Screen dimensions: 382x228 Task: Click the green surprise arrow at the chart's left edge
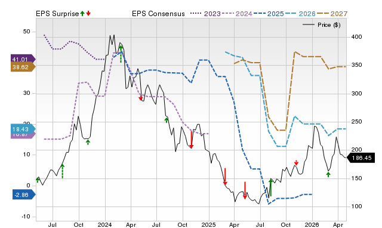coord(38,180)
